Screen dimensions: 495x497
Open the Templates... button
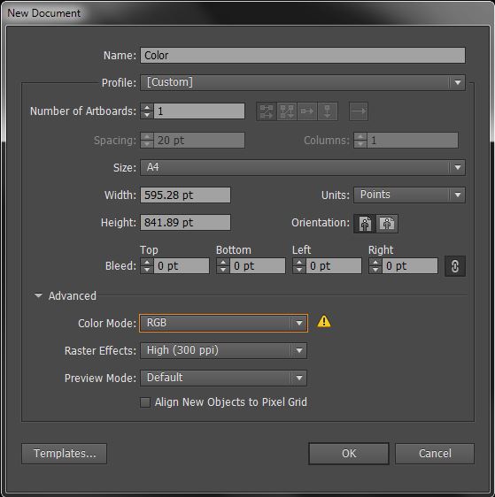pos(65,454)
